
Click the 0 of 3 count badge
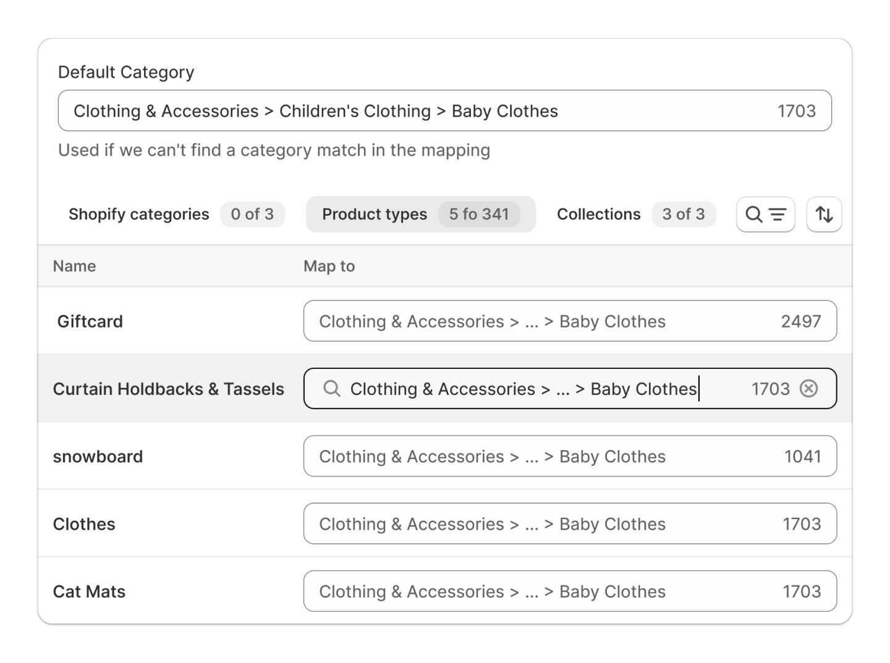pyautogui.click(x=252, y=214)
